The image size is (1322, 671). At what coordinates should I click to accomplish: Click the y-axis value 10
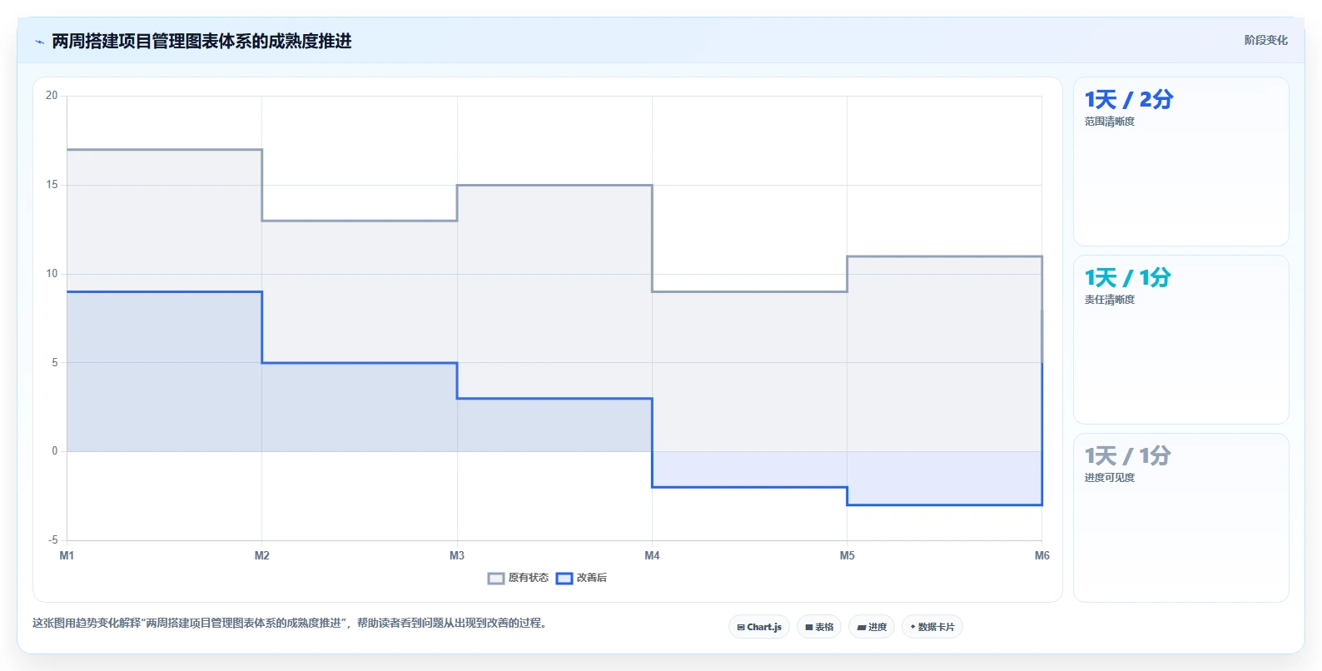52,274
